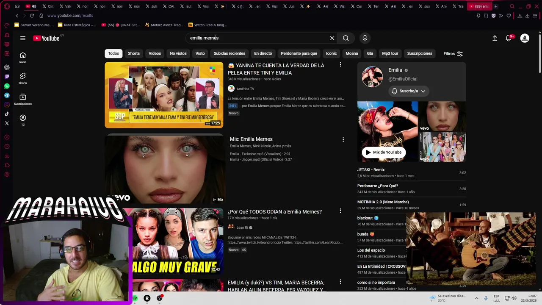Screen dimensions: 542x305
Task: Mute the audio-playing YouTube tab speaker
Action: [34, 6]
